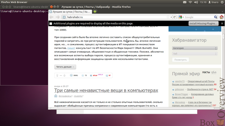Image resolution: width=225 pixels, height=126 pixels.
Task: Click the hub icon left of Интерфейсы
Action: [x=56, y=96]
